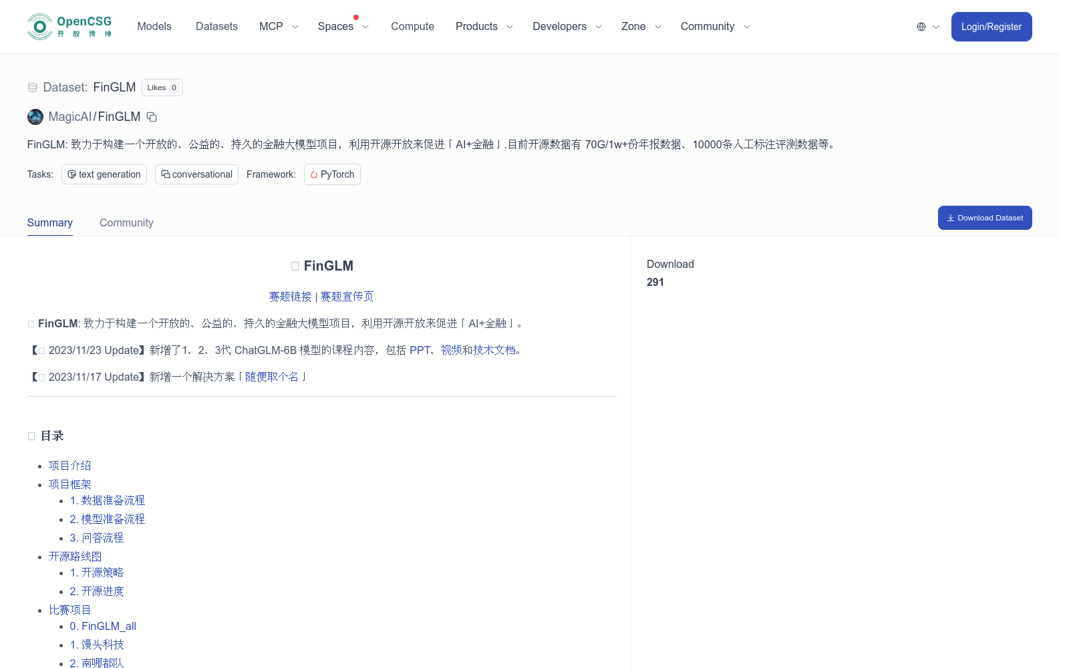Open the 项目介绍 link
The image size is (1069, 668).
[69, 466]
